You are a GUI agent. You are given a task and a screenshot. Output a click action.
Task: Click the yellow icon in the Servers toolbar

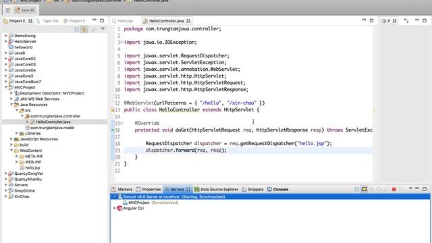[x=364, y=189]
